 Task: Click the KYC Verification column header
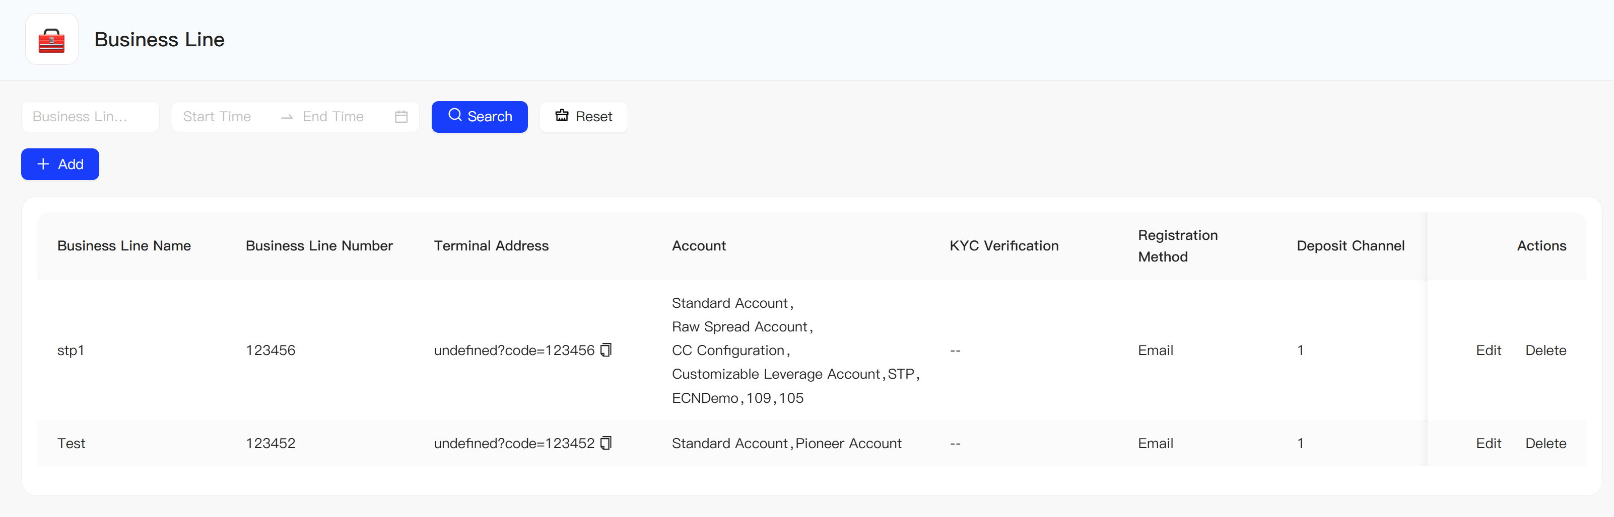pos(1004,246)
